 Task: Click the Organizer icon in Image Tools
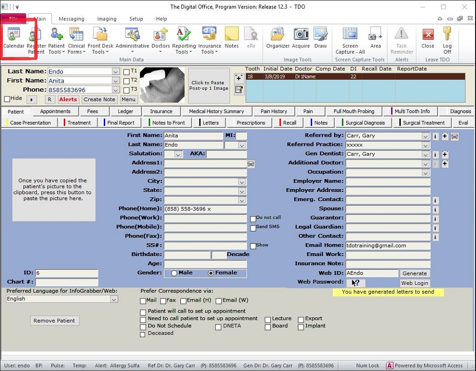[278, 38]
